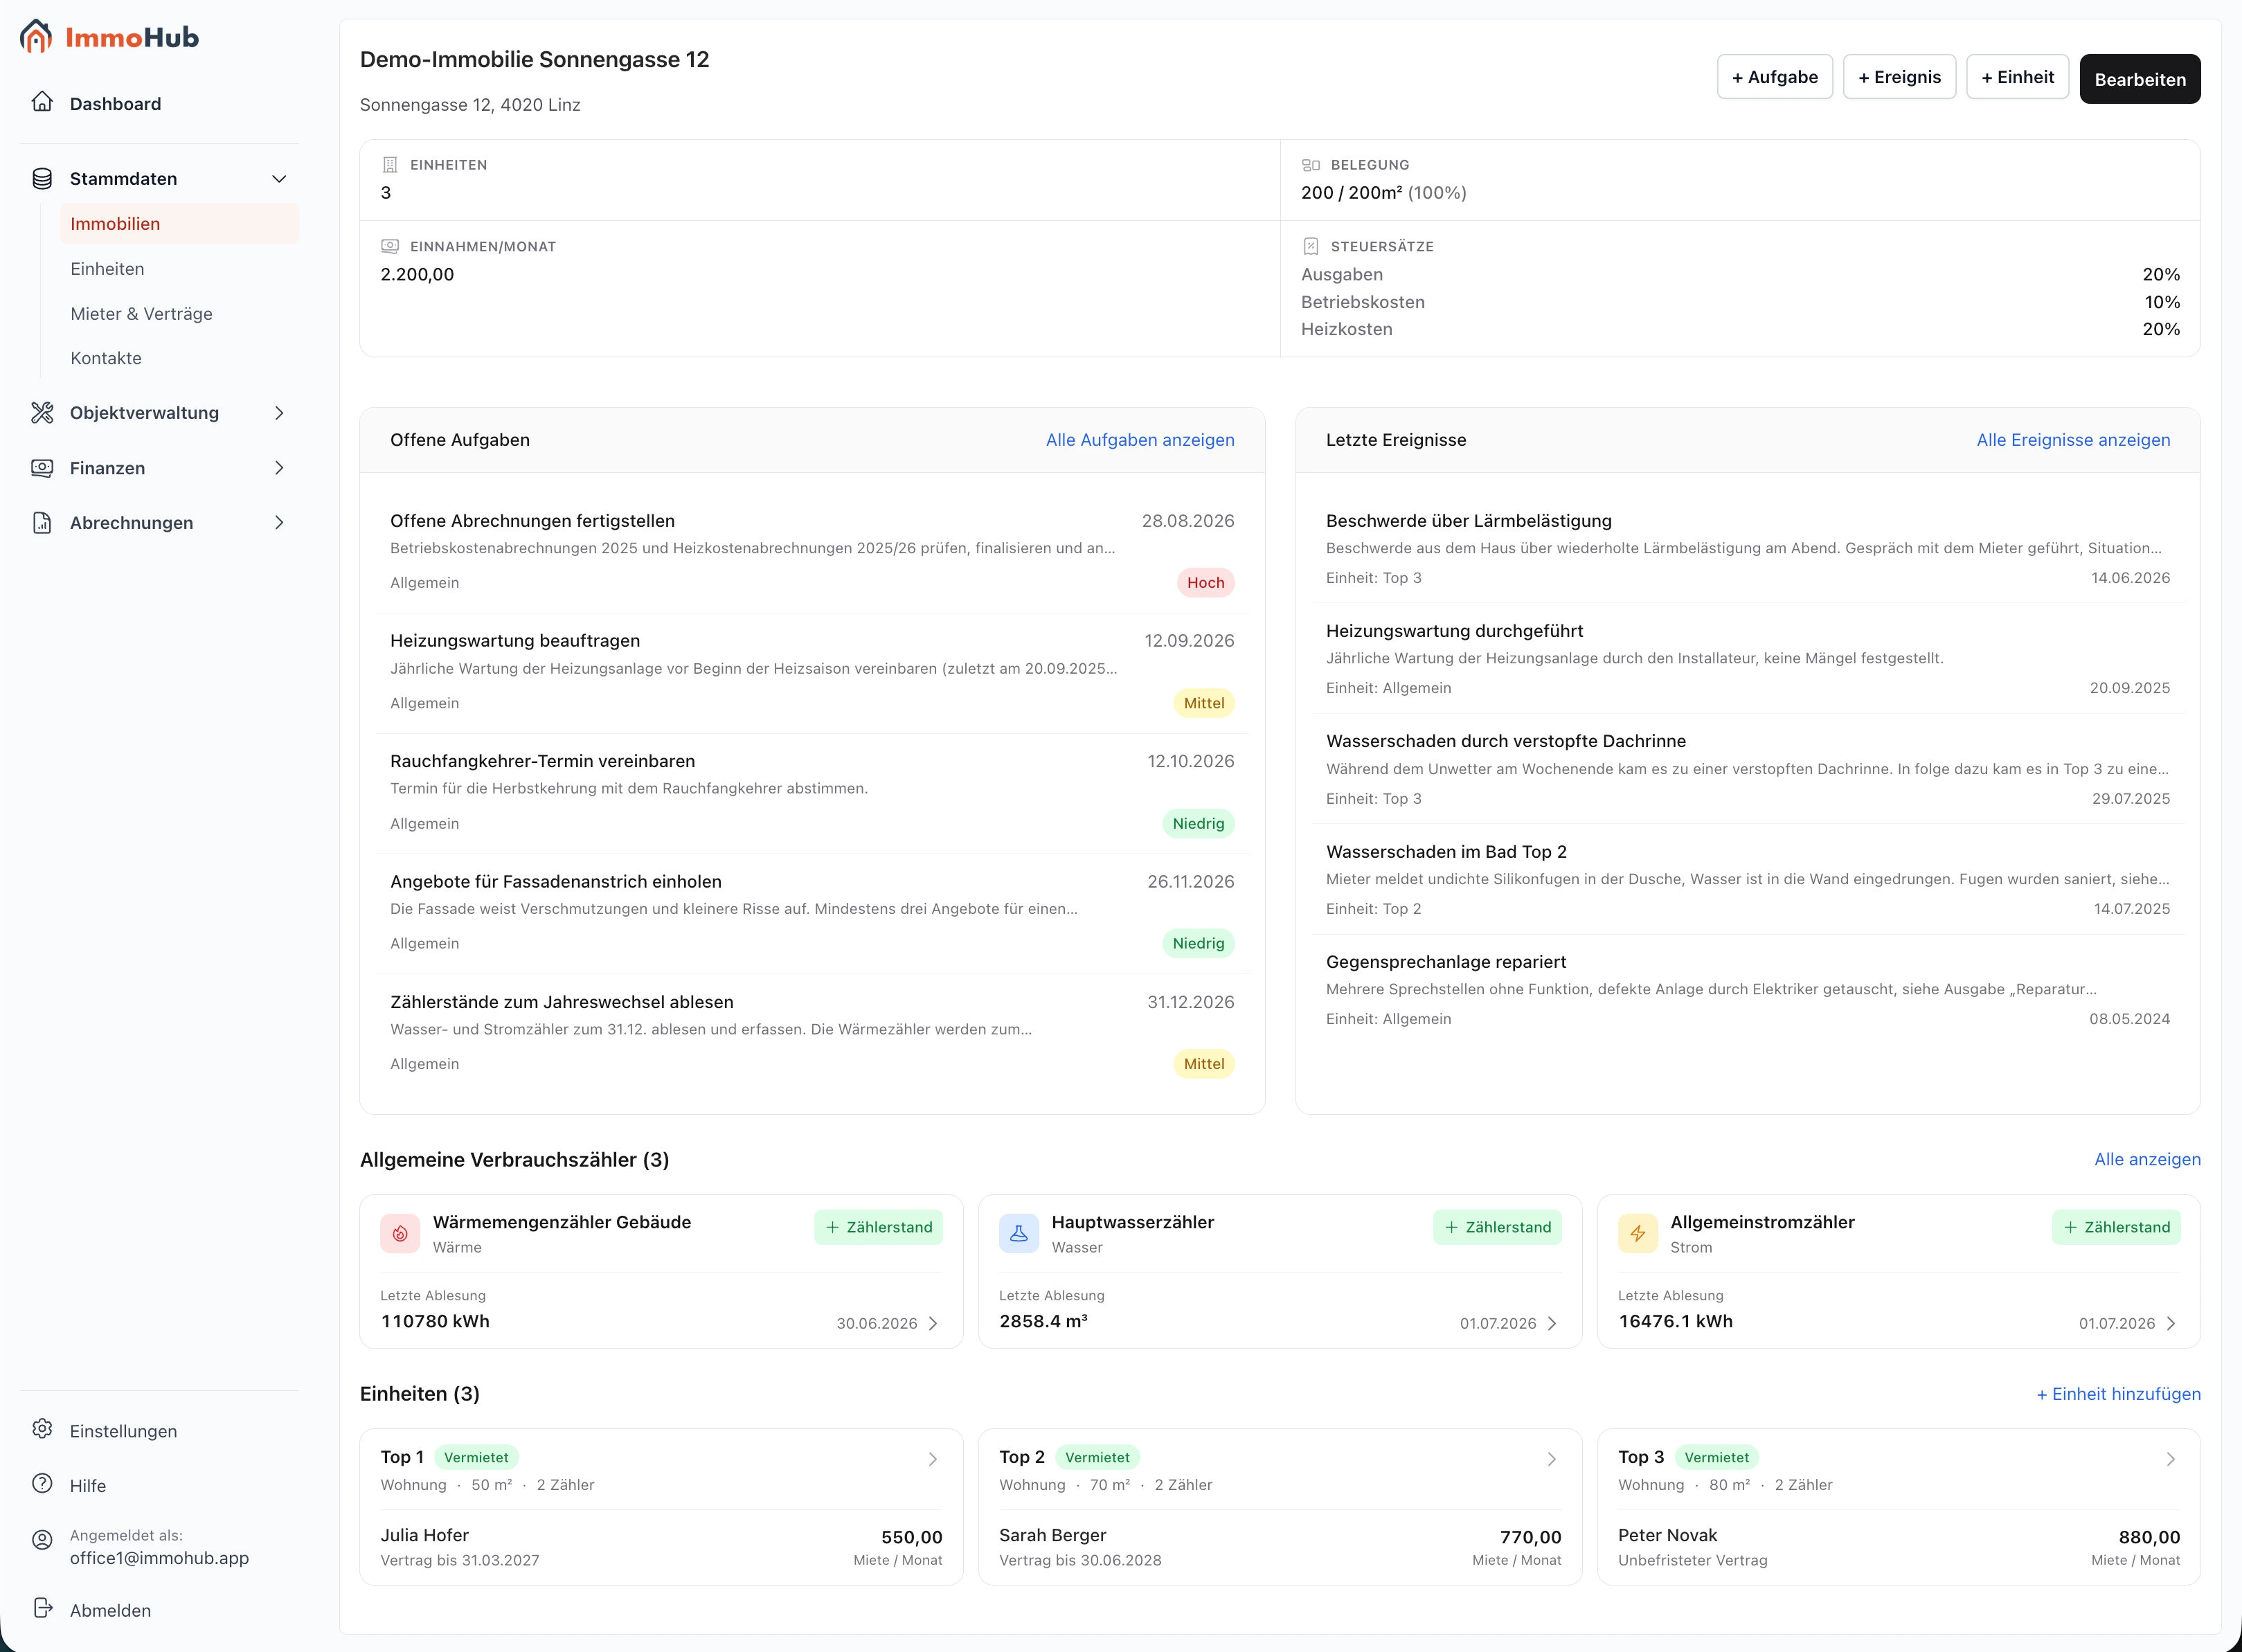Click the Finanzen money icon

point(42,468)
